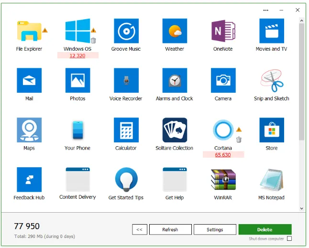
Task: Click the Refresh button
Action: point(170,229)
